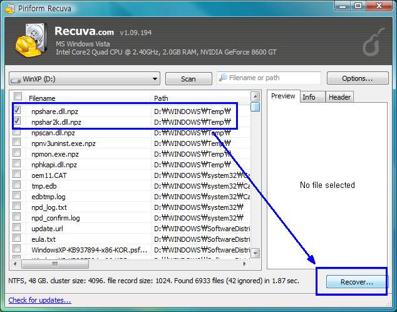Click the horizontal scrollbar thumb

(x=55, y=264)
